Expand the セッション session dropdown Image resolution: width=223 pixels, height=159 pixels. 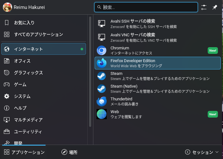(x=202, y=152)
